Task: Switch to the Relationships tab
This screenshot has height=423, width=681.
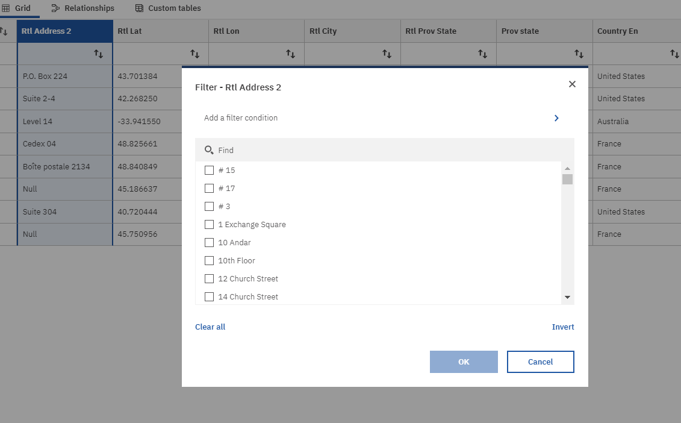Action: [x=83, y=8]
